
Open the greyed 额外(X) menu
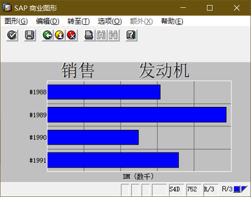pos(141,21)
